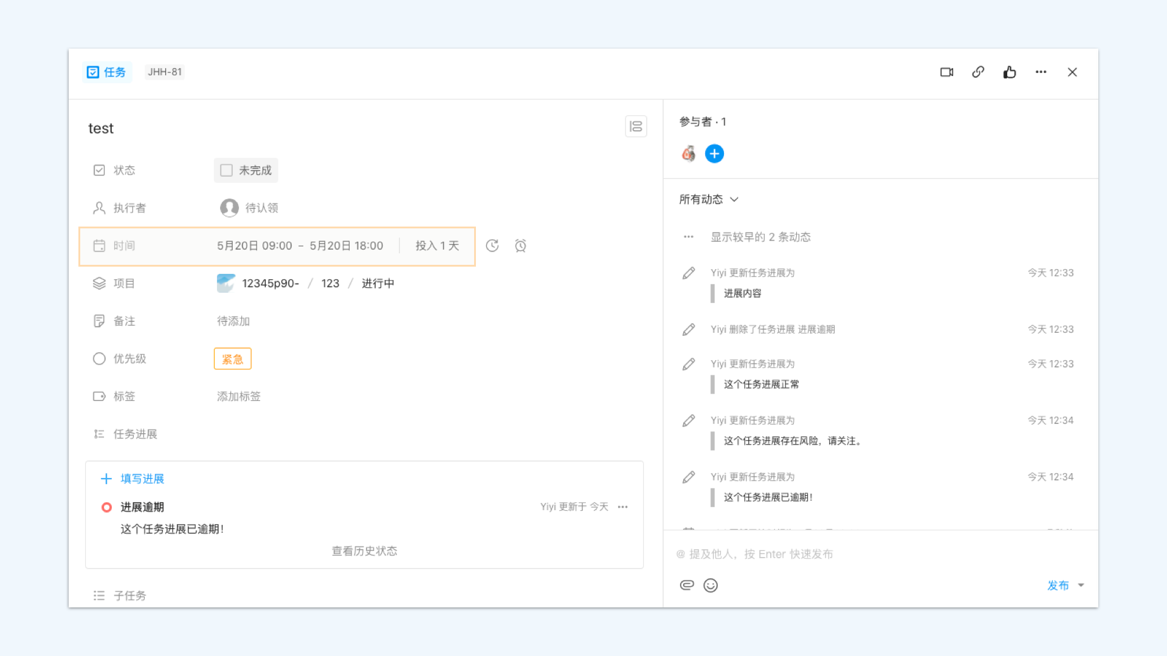The image size is (1167, 656).
Task: Close the task detail dialog
Action: (1072, 72)
